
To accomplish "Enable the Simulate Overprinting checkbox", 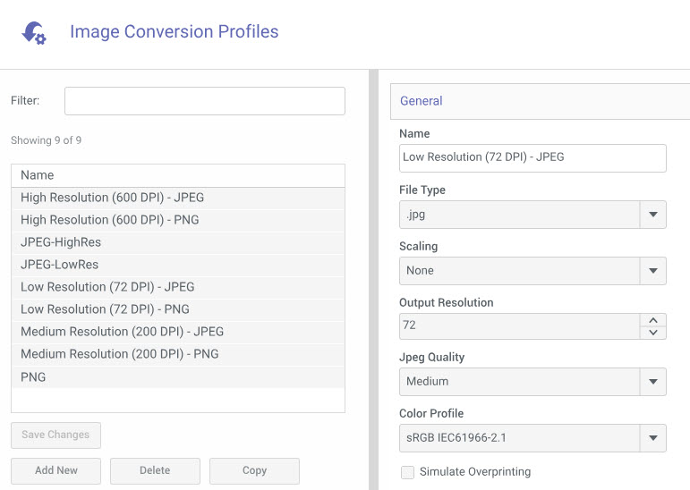I will (407, 472).
